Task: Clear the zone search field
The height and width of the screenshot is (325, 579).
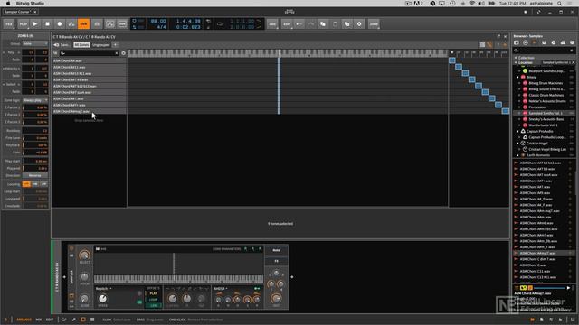Action: coord(117,53)
